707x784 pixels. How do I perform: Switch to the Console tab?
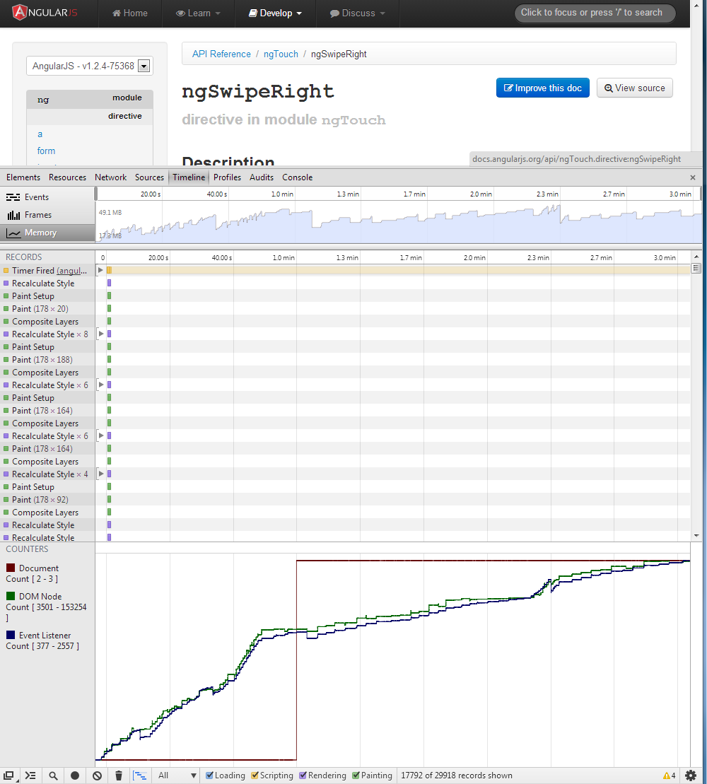297,177
